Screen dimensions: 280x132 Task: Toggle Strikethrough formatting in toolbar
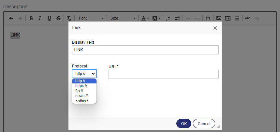tap(58, 18)
